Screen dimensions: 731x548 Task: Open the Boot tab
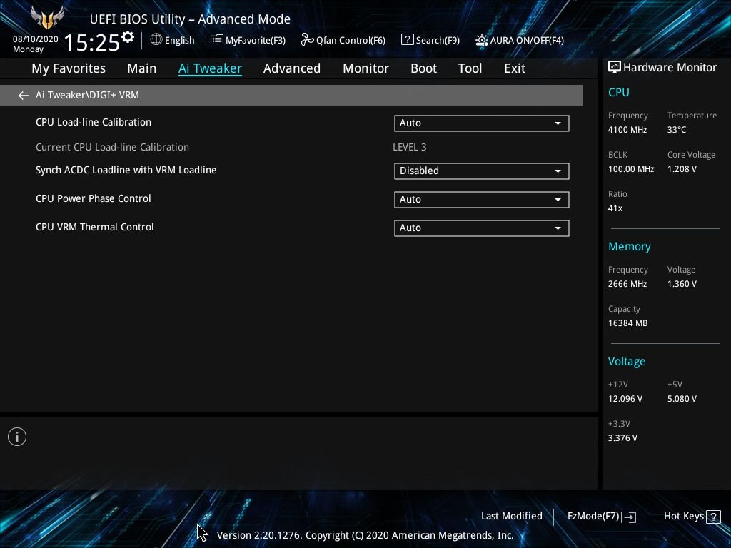tap(424, 68)
